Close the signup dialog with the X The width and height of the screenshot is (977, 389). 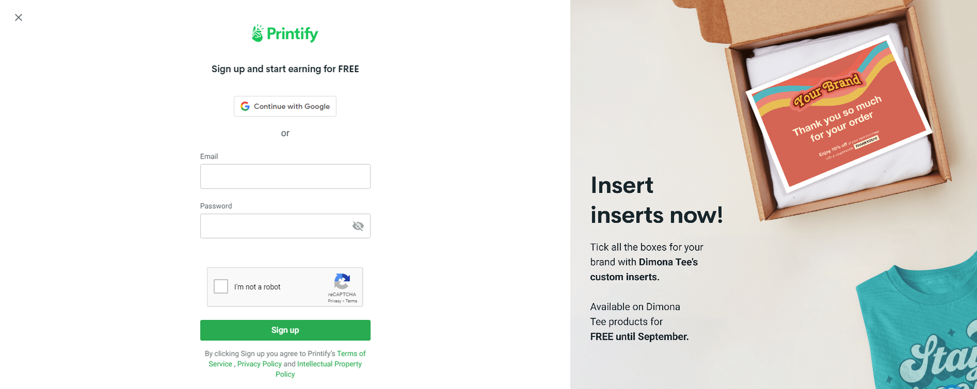click(18, 17)
